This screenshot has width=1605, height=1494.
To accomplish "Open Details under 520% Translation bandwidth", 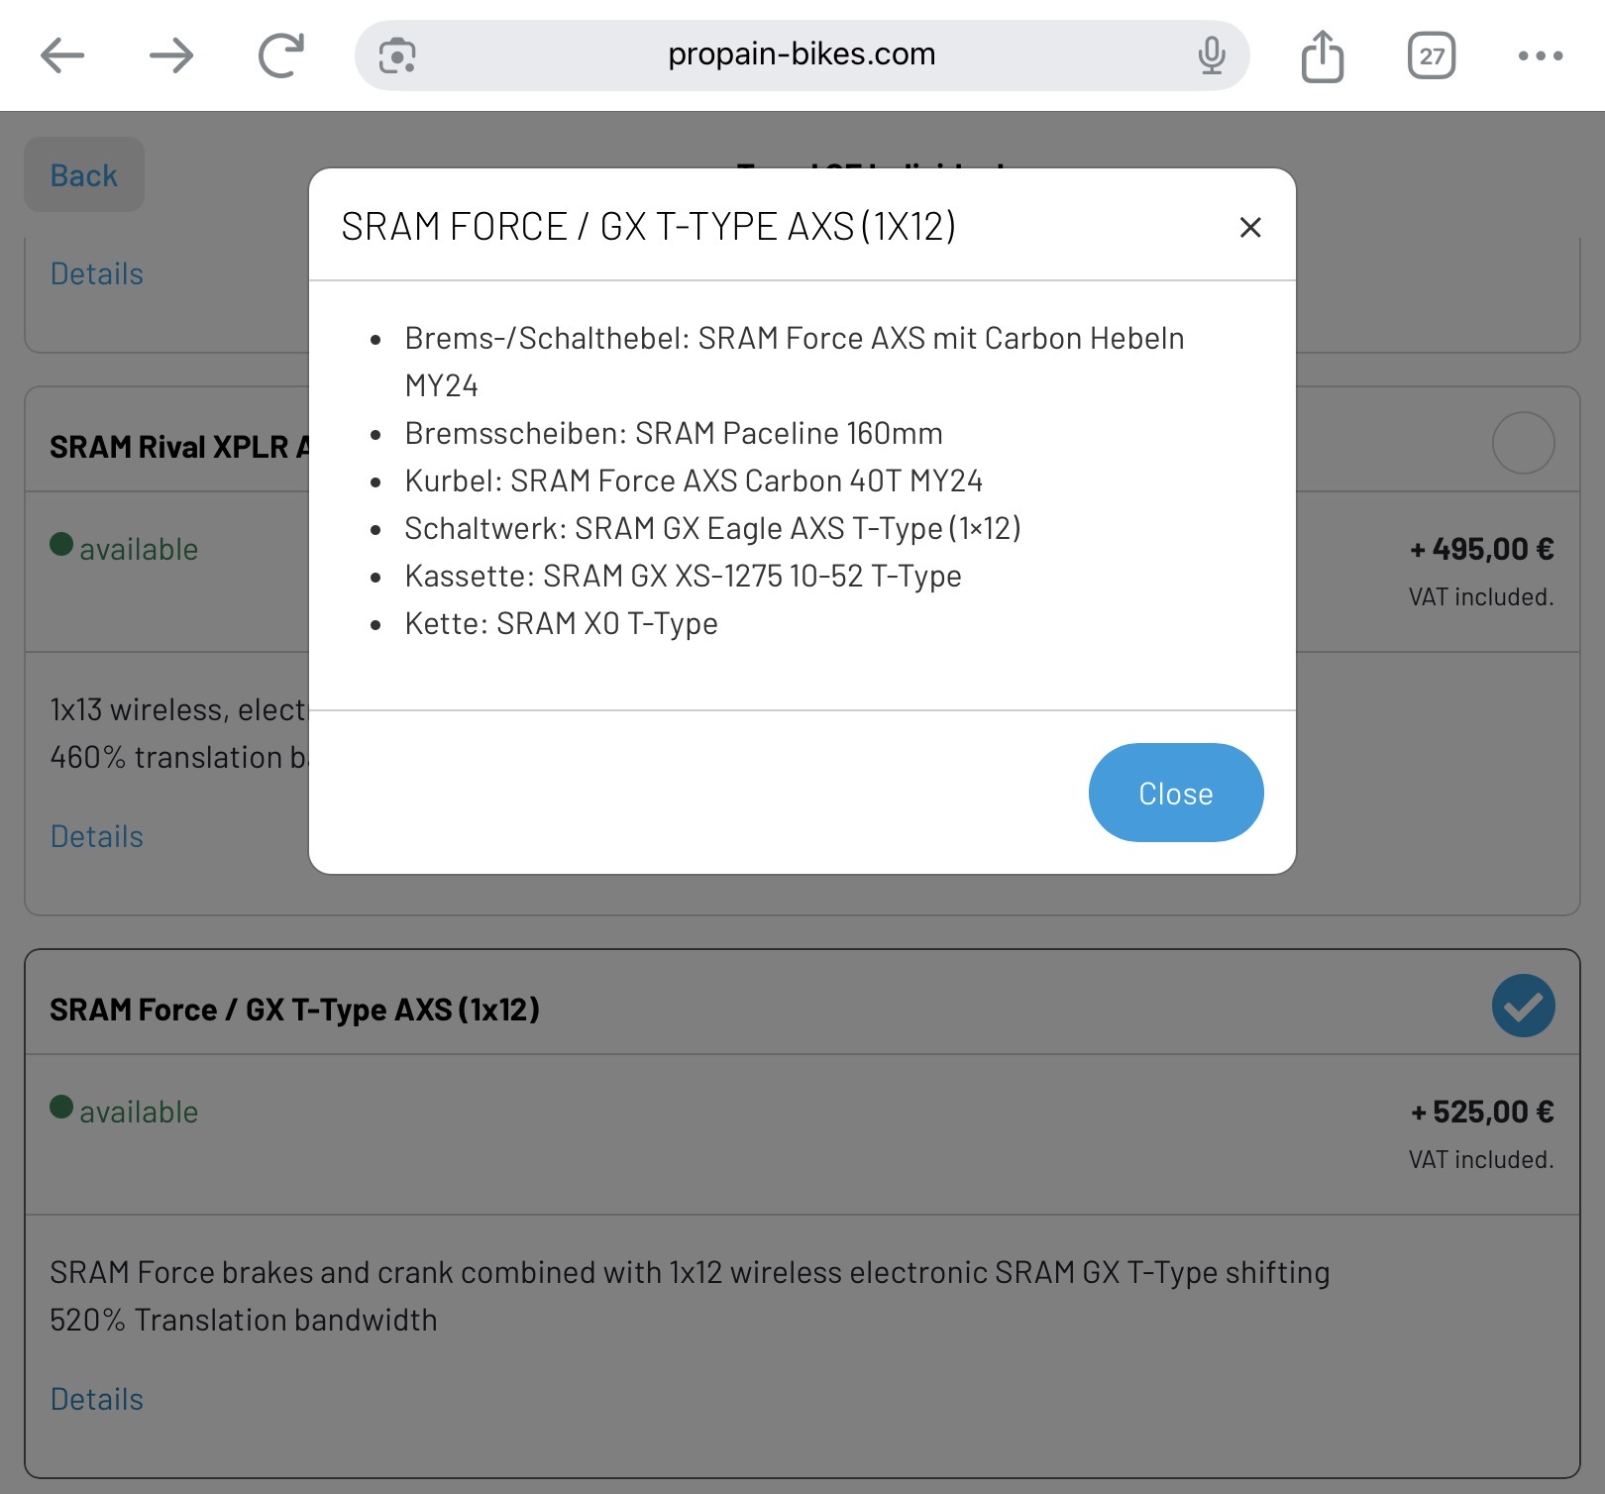I will (97, 1400).
